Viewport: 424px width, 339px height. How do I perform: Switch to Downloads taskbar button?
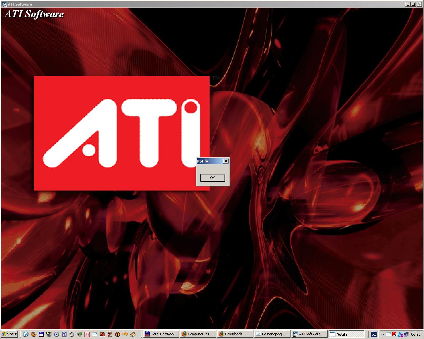[235, 334]
